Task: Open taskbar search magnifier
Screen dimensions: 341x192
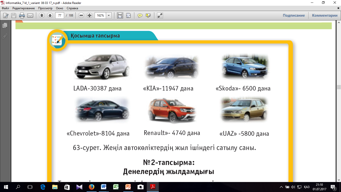Action: tap(18, 187)
